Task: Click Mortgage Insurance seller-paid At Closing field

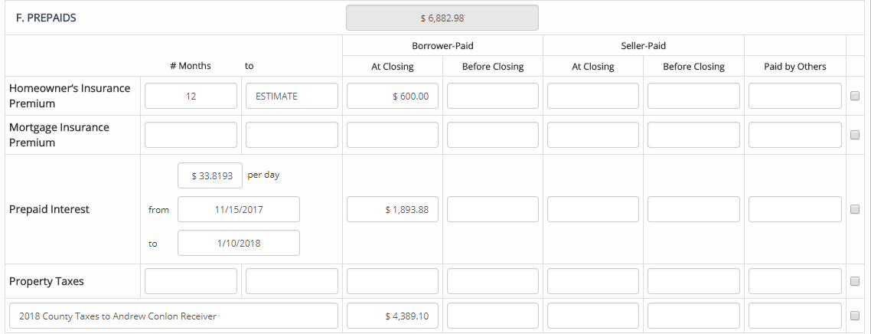Action: 593,135
